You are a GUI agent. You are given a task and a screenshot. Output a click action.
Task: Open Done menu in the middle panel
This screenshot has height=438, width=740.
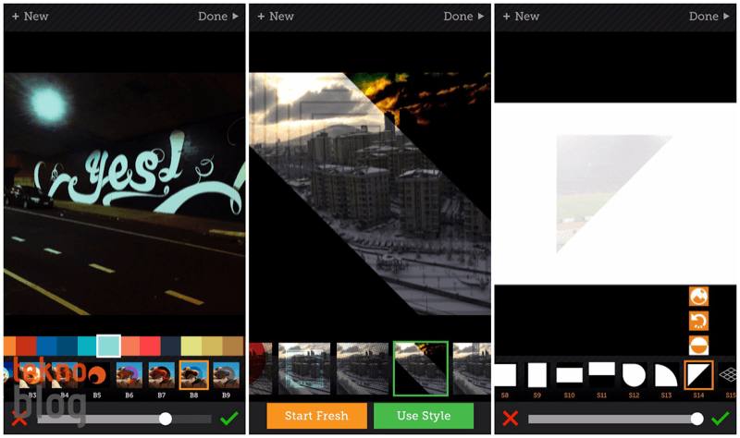click(462, 17)
